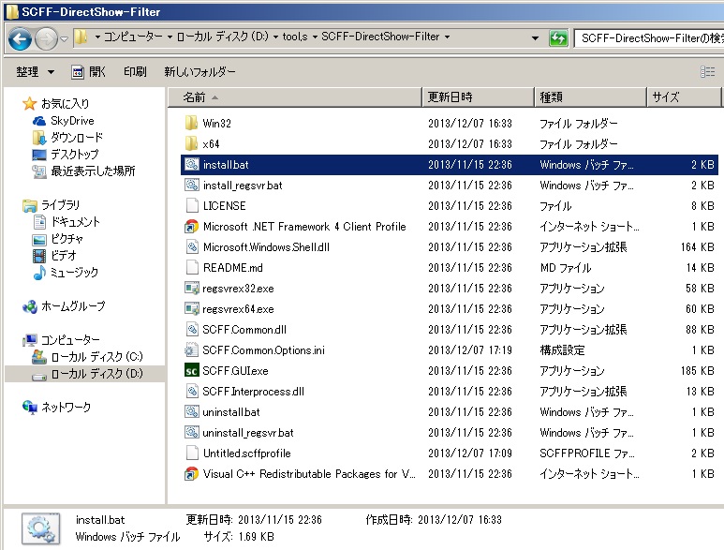Click the regsvrex64.exe application icon
This screenshot has width=724, height=550.
[191, 308]
